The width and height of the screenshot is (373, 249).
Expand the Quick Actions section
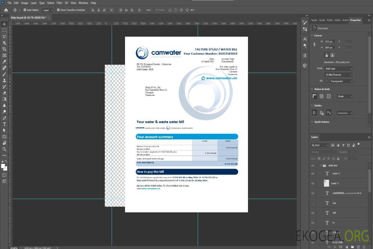[312, 122]
